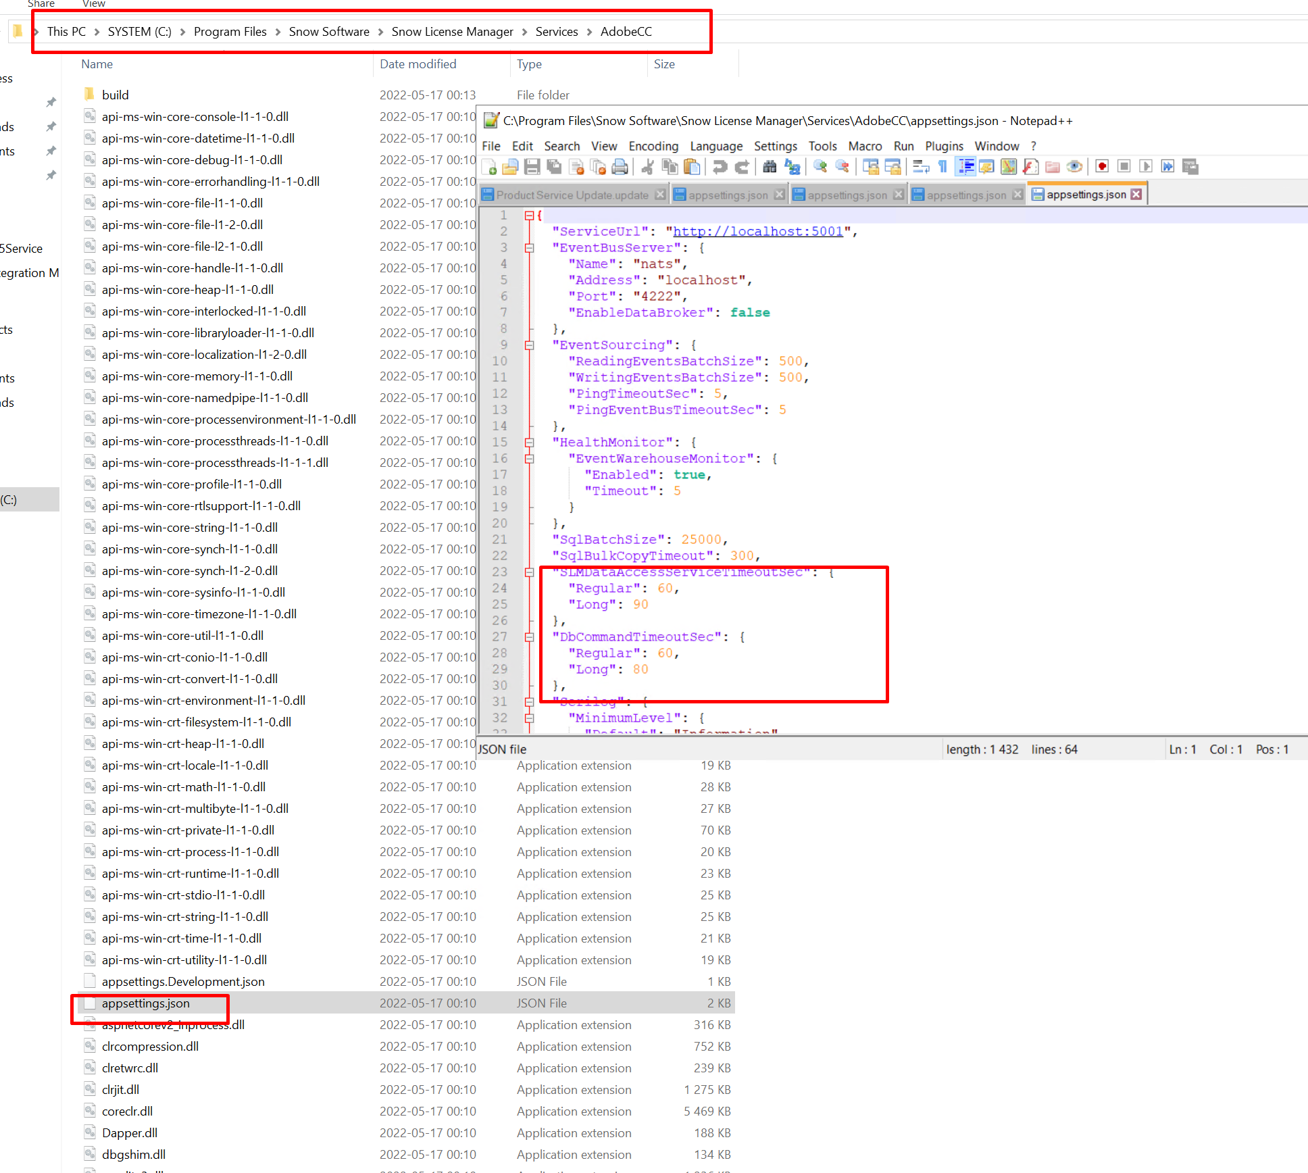Toggle Show all characters pilcrow icon

pos(942,167)
